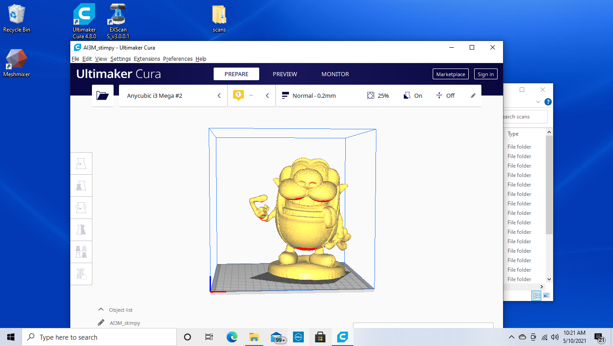Open the Extensions menu
Viewport: 613px width, 346px height.
tap(147, 59)
